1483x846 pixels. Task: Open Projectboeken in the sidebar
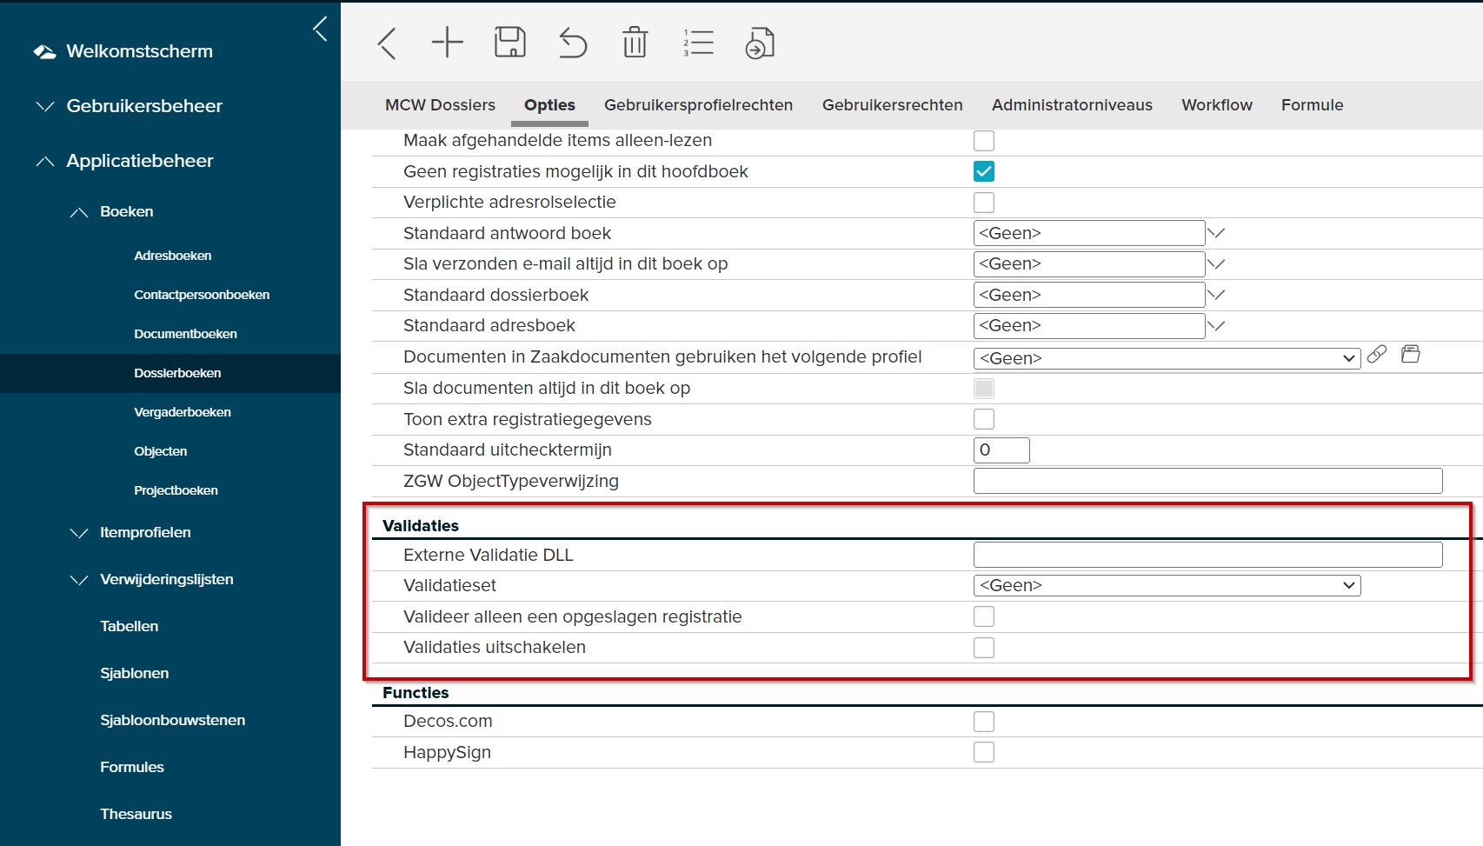[176, 490]
